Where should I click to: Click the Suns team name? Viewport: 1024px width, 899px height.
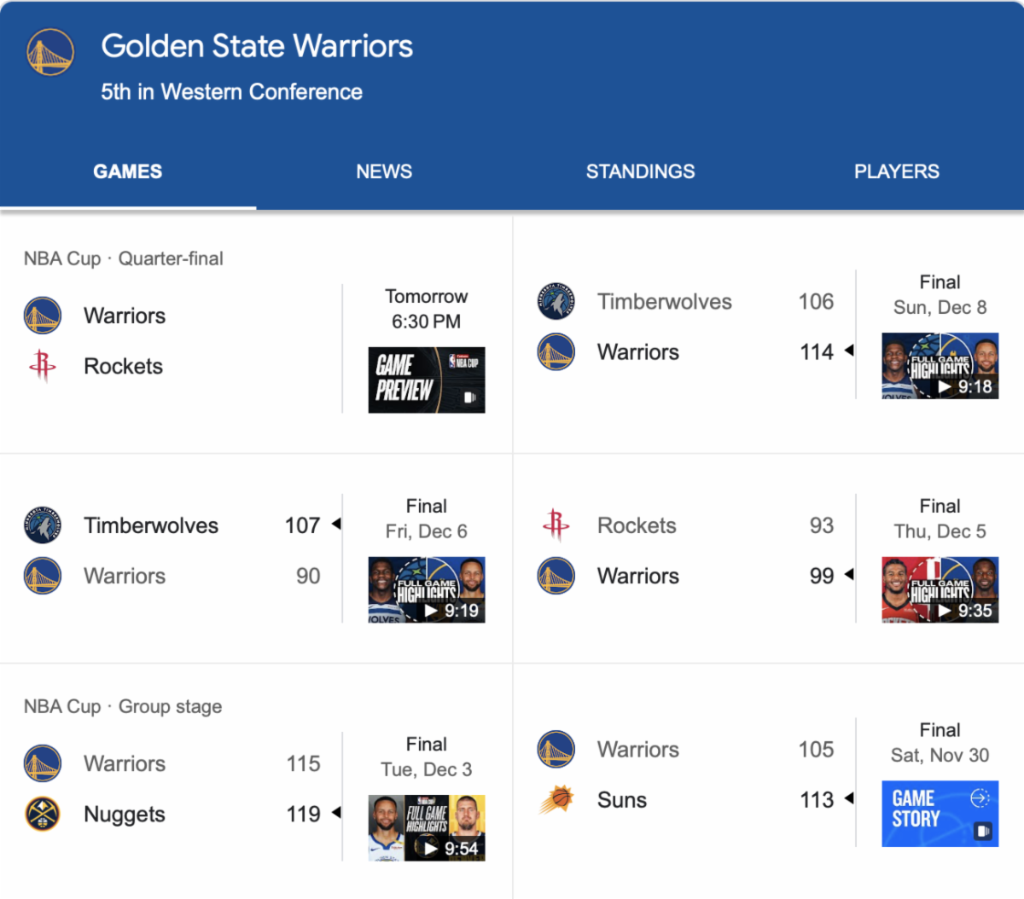[x=622, y=800]
